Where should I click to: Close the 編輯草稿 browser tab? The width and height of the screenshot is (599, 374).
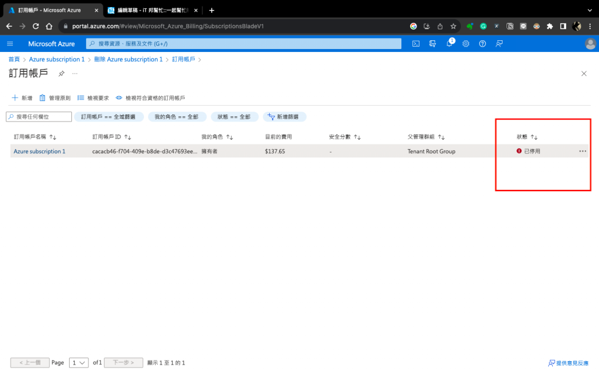[196, 11]
